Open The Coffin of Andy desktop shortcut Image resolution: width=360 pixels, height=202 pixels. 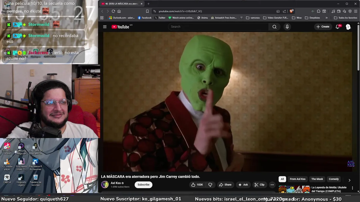pos(35,149)
